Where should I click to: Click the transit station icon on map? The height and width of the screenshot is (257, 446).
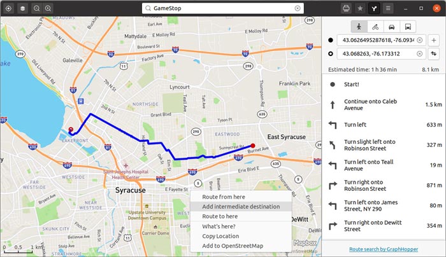81,101
